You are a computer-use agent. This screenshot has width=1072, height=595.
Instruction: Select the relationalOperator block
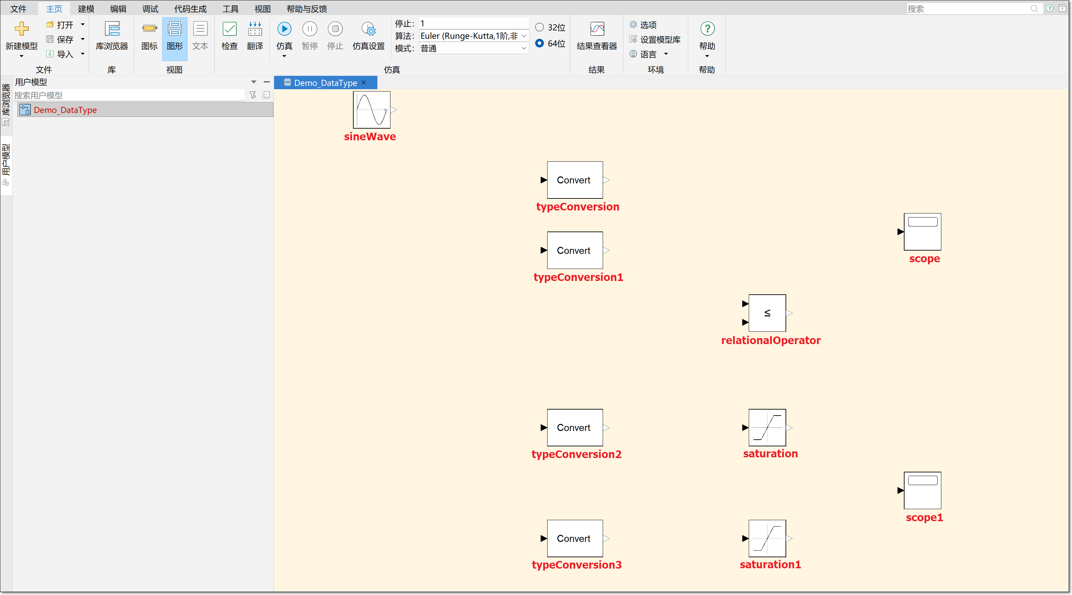(767, 313)
